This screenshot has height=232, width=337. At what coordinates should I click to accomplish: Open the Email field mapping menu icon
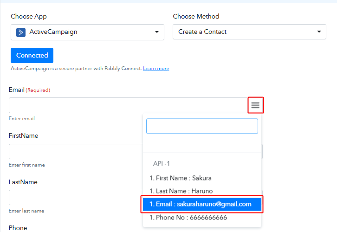click(x=255, y=105)
